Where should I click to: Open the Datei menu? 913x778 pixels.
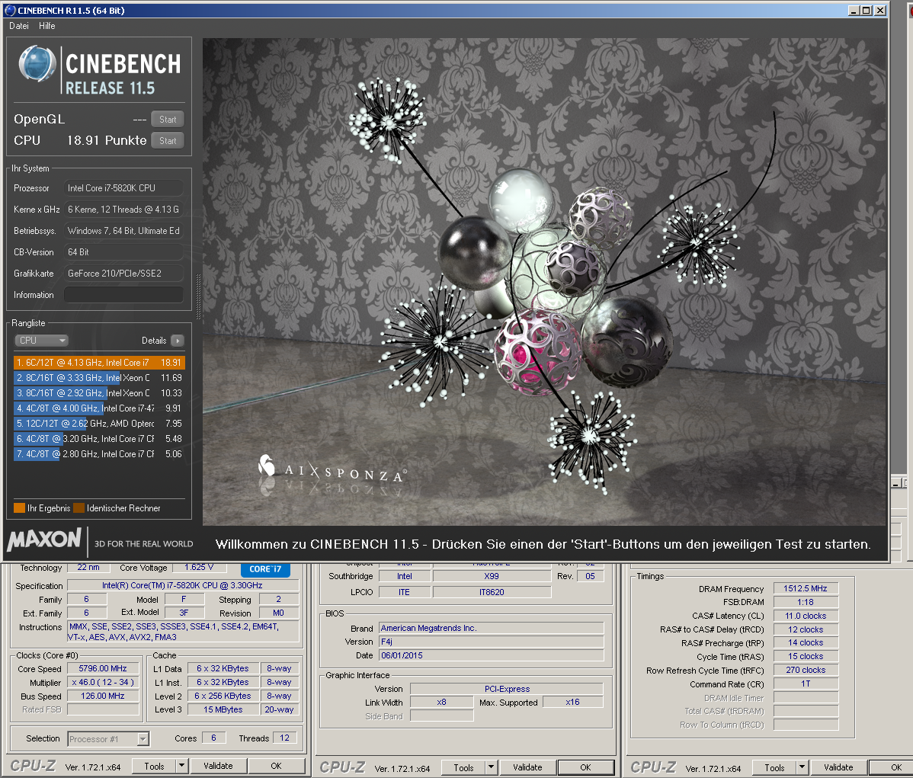click(18, 26)
